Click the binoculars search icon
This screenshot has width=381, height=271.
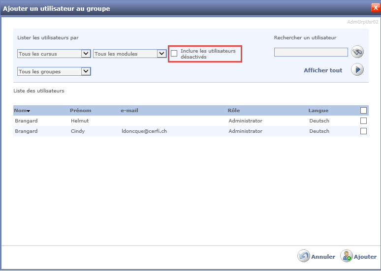pyautogui.click(x=357, y=52)
